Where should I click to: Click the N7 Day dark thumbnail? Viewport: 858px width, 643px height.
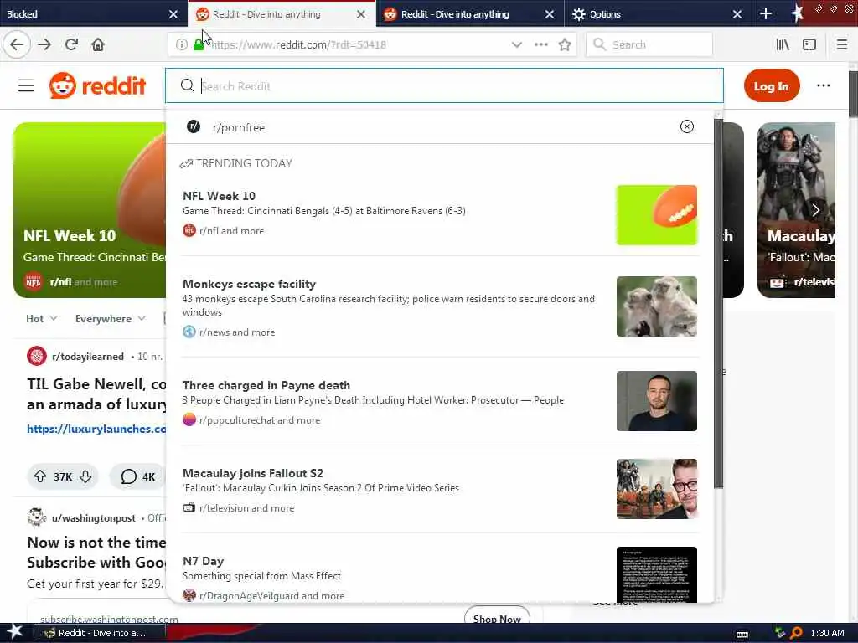(x=657, y=574)
